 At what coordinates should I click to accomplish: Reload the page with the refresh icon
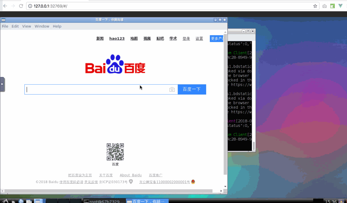(x=21, y=6)
